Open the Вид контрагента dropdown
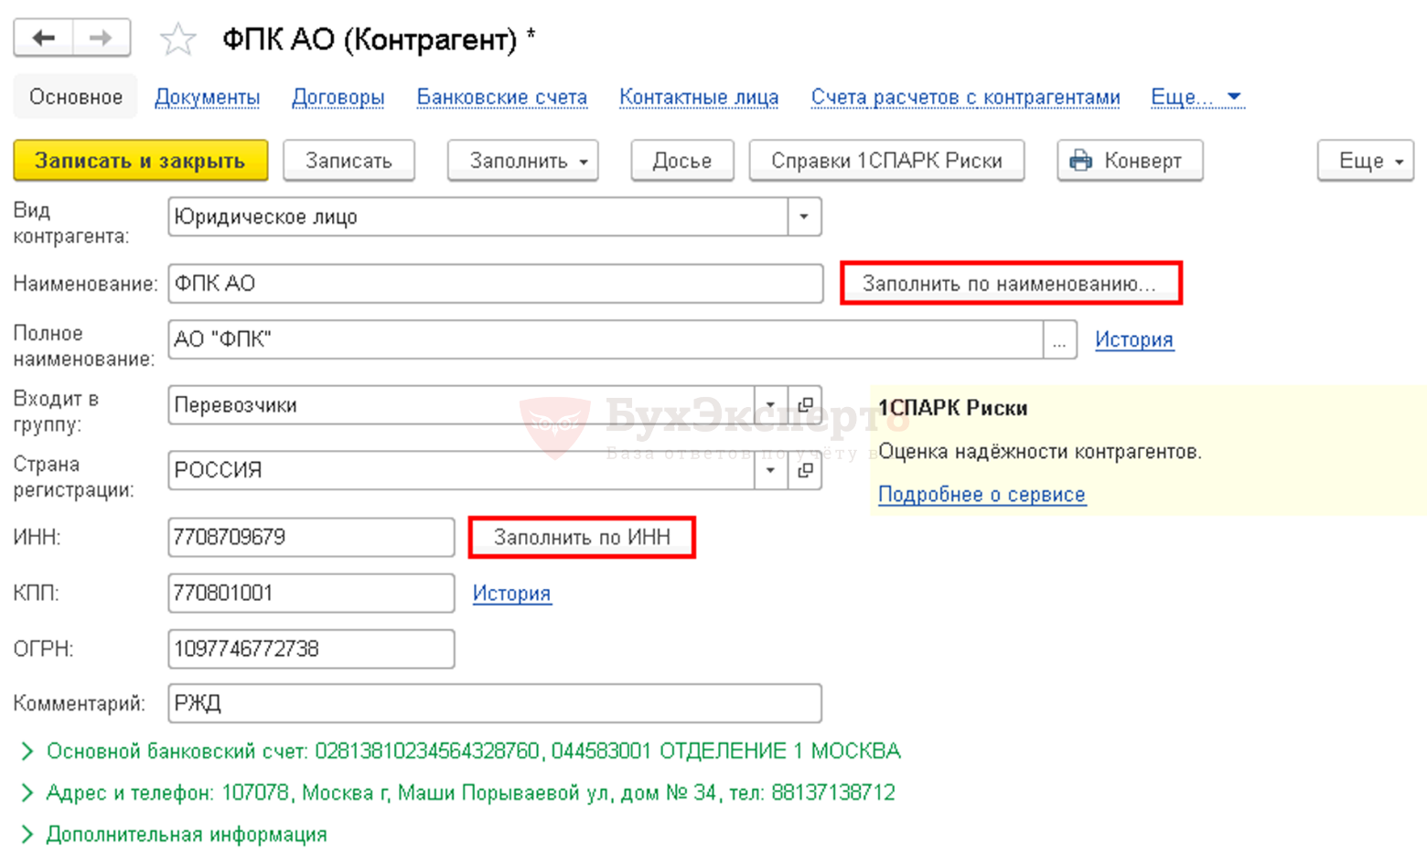Viewport: 1427px width, 857px height. pos(804,218)
